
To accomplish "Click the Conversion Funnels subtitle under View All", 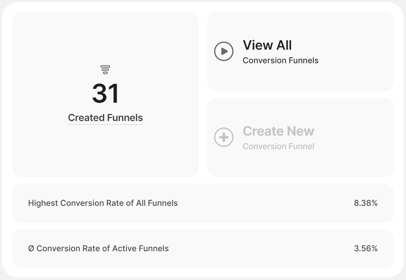I will 280,61.
